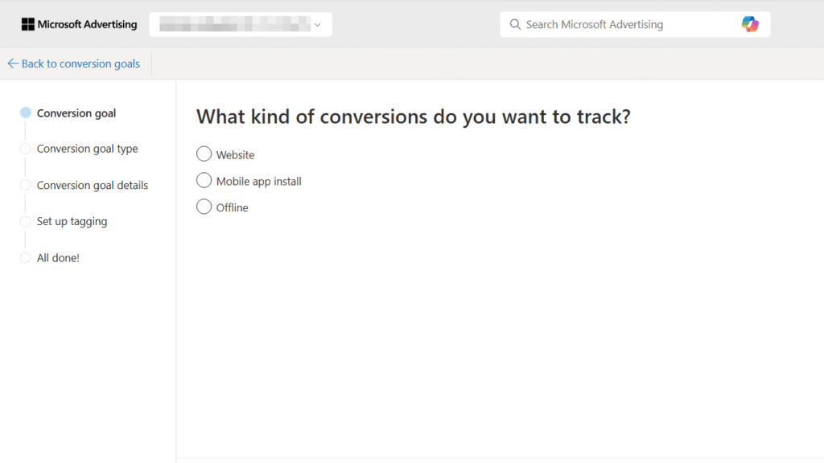824x463 pixels.
Task: Click the All done step circle
Action: tap(25, 257)
